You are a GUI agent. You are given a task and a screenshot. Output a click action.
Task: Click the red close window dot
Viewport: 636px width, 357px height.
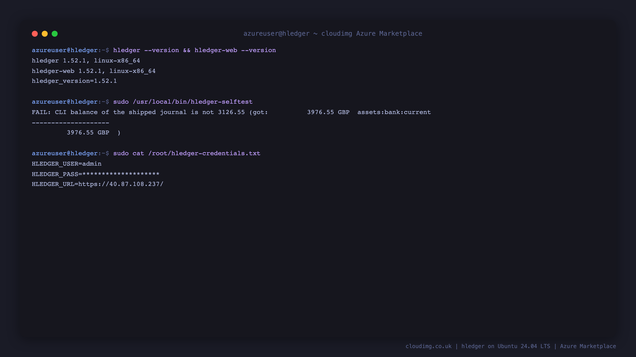[x=35, y=34]
